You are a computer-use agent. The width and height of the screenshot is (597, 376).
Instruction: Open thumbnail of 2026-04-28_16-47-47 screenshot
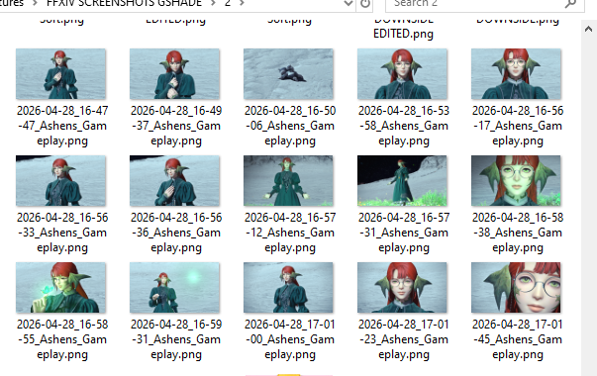[61, 74]
